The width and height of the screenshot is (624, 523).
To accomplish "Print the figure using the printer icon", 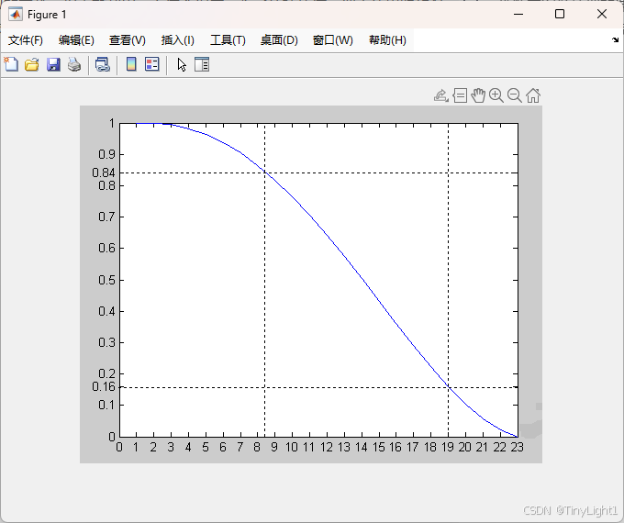I will coord(74,64).
